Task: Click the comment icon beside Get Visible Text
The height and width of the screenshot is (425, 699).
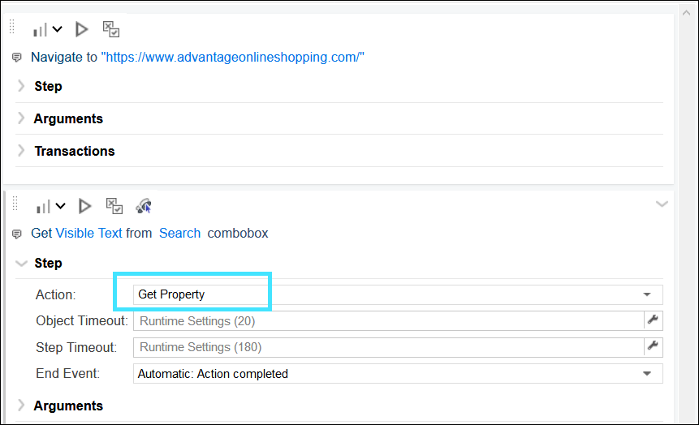Action: (17, 234)
